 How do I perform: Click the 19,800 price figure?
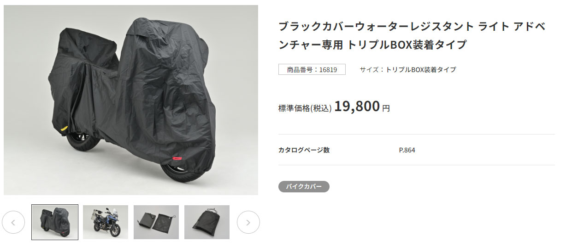[x=357, y=107]
